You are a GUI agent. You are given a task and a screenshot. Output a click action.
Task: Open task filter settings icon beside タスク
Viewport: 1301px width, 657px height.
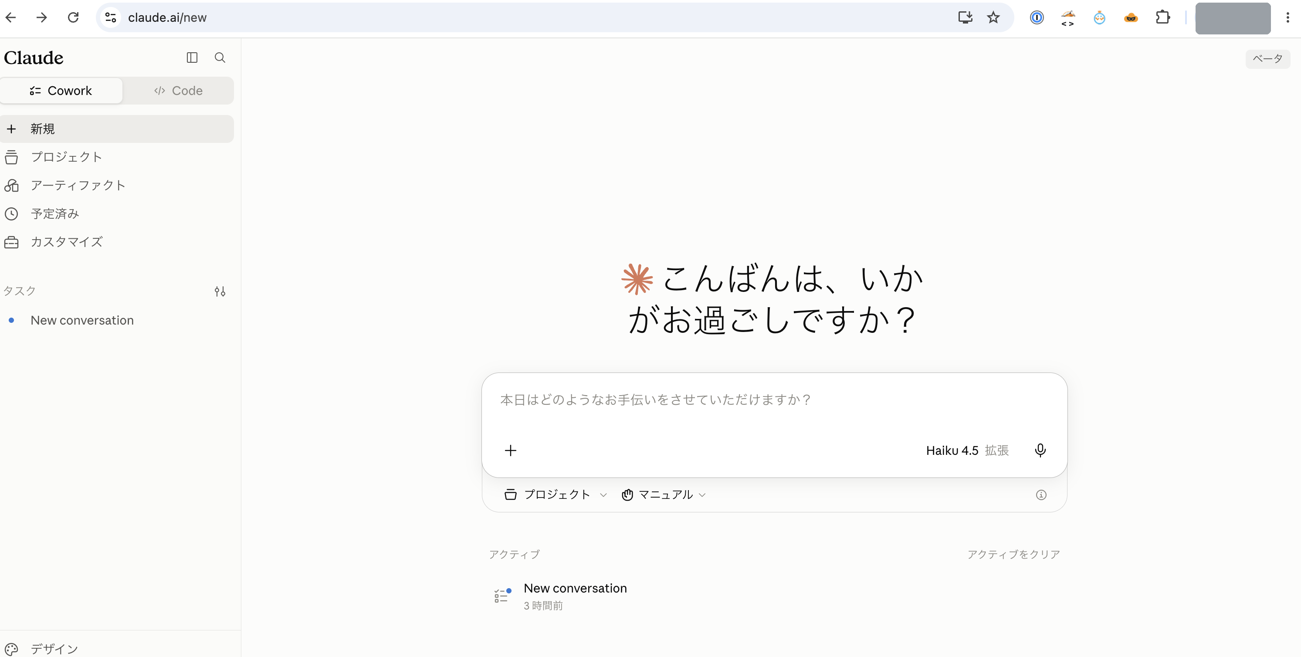tap(220, 291)
